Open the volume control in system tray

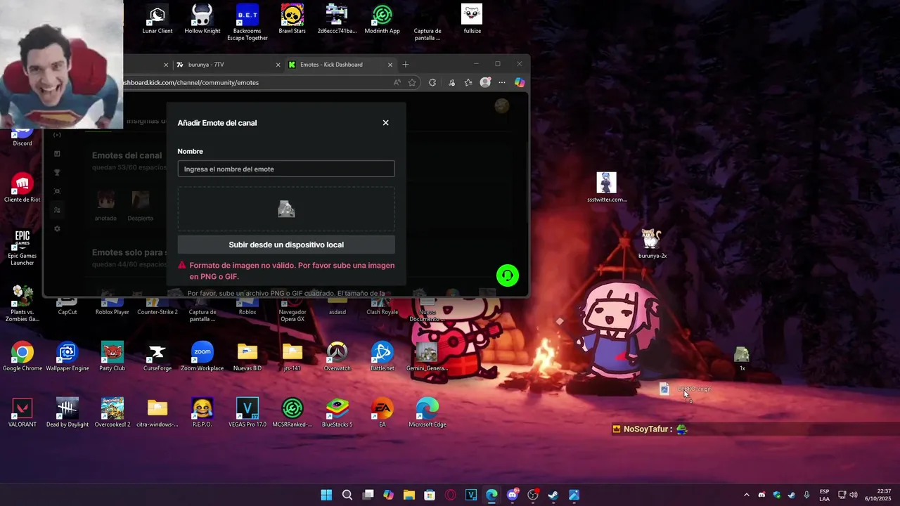tap(854, 495)
